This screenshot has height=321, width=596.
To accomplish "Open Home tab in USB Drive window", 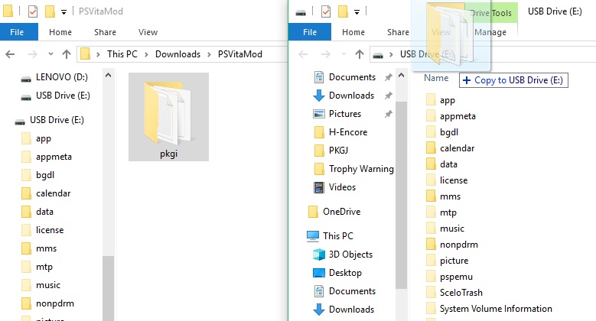I will tap(353, 32).
